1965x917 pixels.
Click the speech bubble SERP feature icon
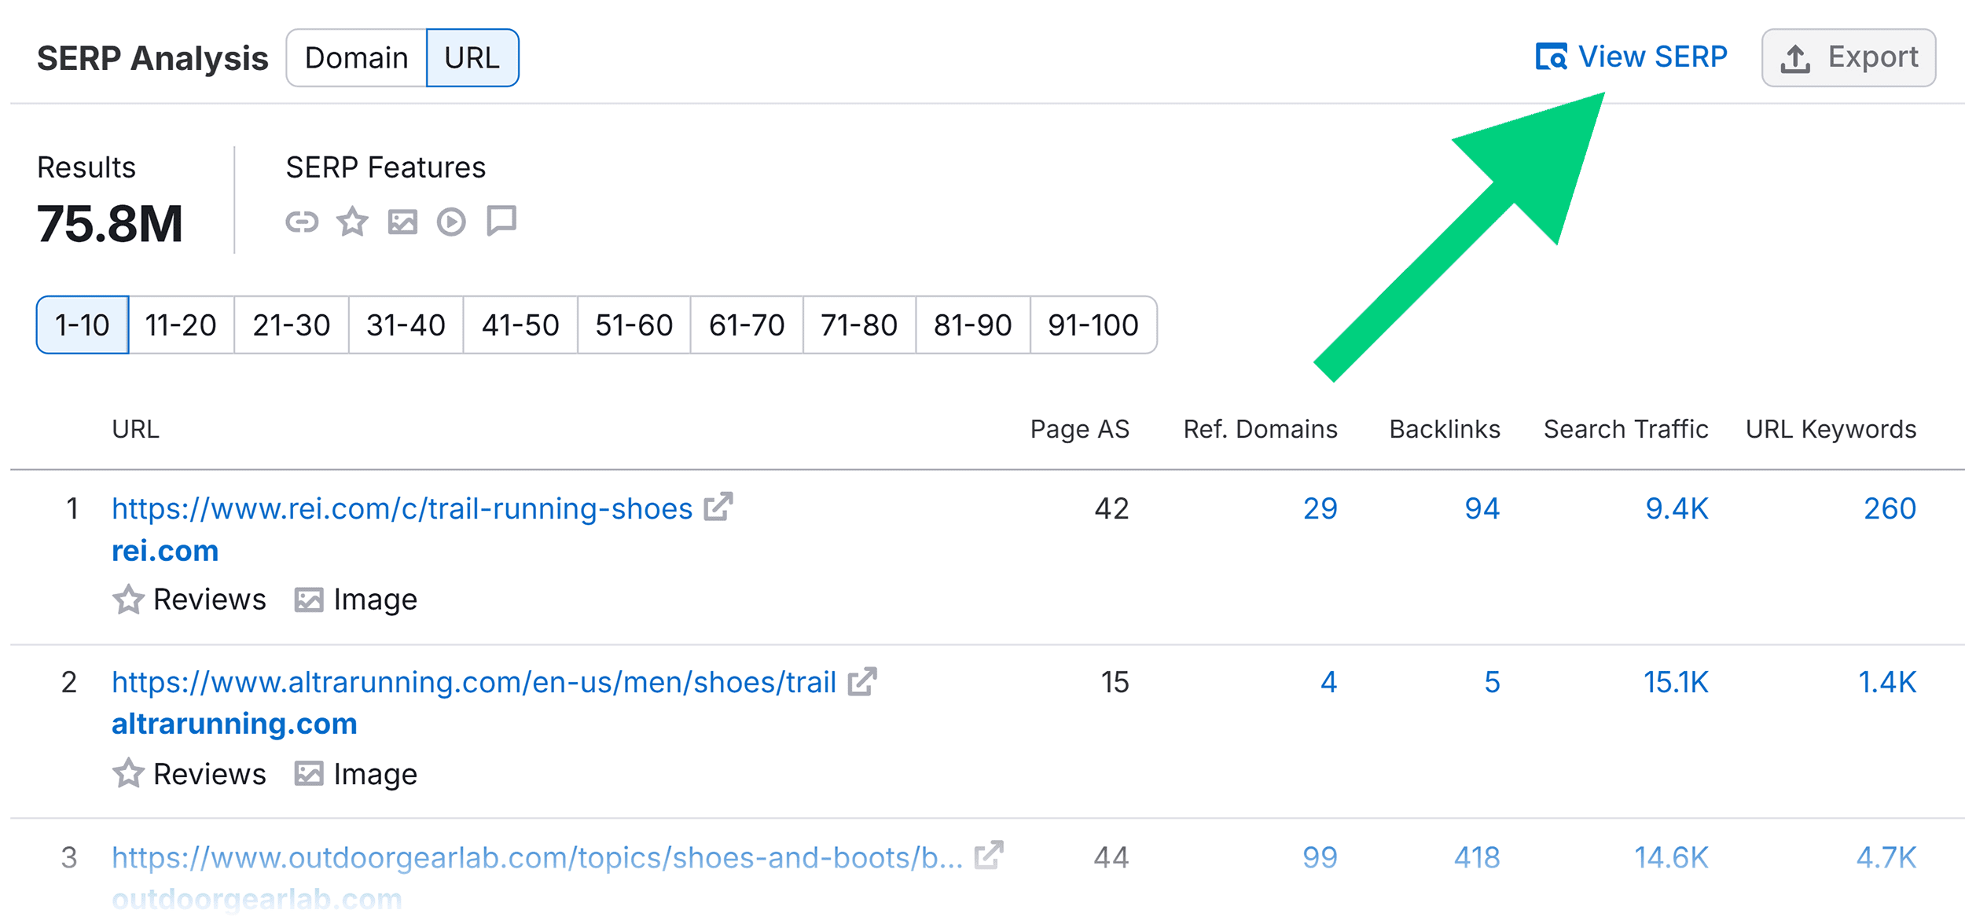pos(501,221)
